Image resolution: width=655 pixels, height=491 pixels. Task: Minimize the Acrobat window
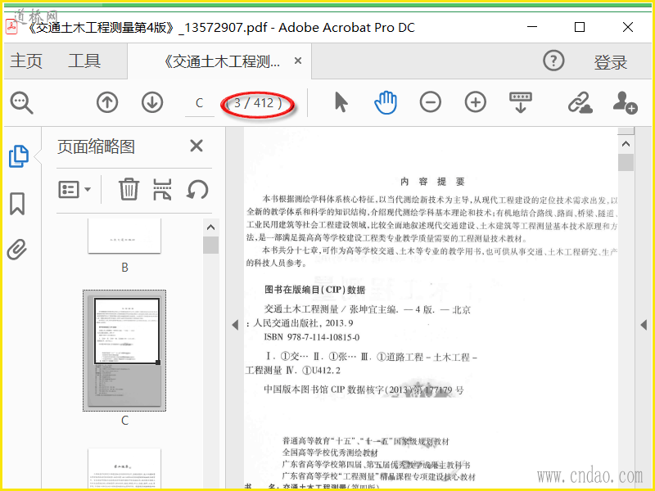(x=532, y=27)
